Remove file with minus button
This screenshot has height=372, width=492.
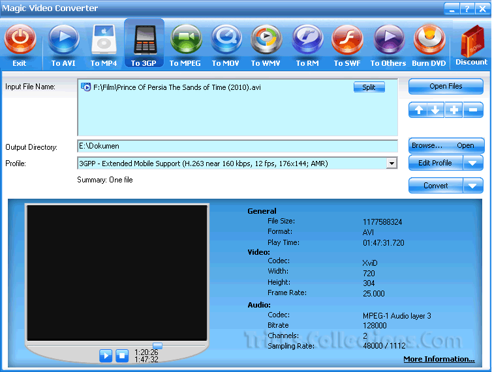473,110
